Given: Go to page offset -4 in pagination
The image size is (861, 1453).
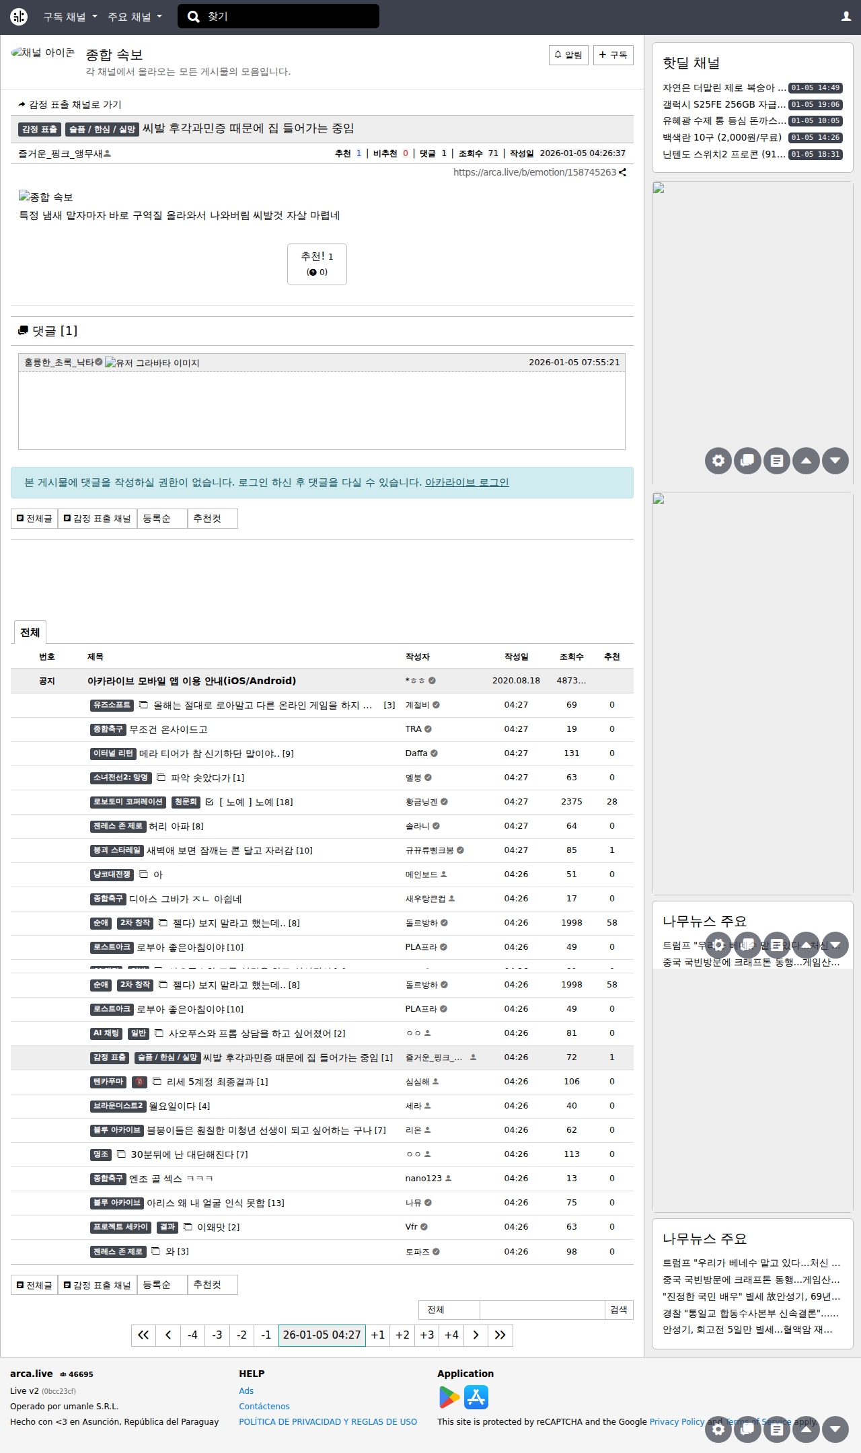Looking at the screenshot, I should coord(192,1335).
